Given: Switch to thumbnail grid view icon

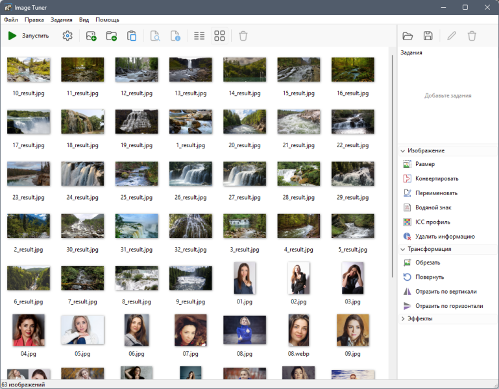Looking at the screenshot, I should pyautogui.click(x=219, y=36).
